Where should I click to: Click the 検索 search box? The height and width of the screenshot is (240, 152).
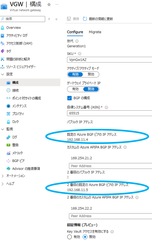pyautogui.click(x=23, y=19)
